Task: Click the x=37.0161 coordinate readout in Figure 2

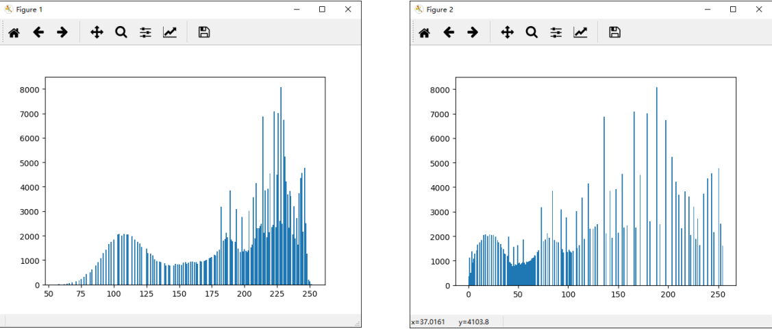Action: tap(428, 322)
